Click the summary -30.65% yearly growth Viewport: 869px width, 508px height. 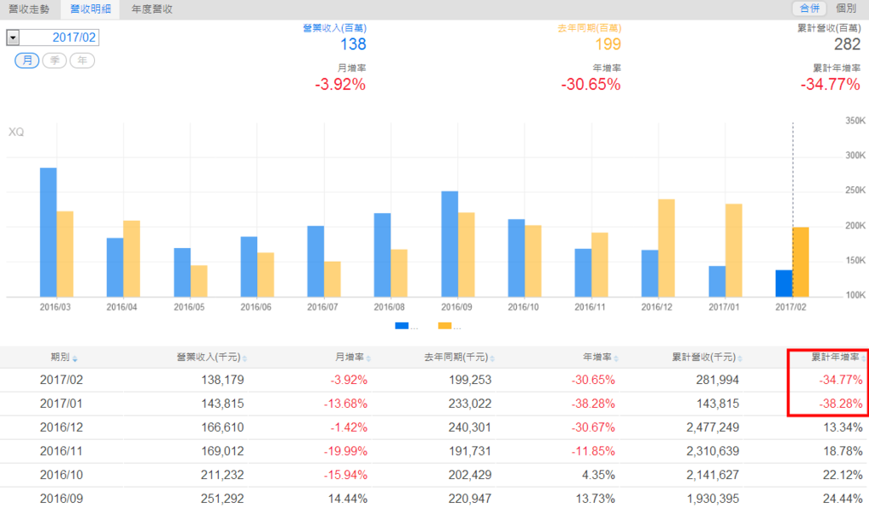tap(591, 85)
